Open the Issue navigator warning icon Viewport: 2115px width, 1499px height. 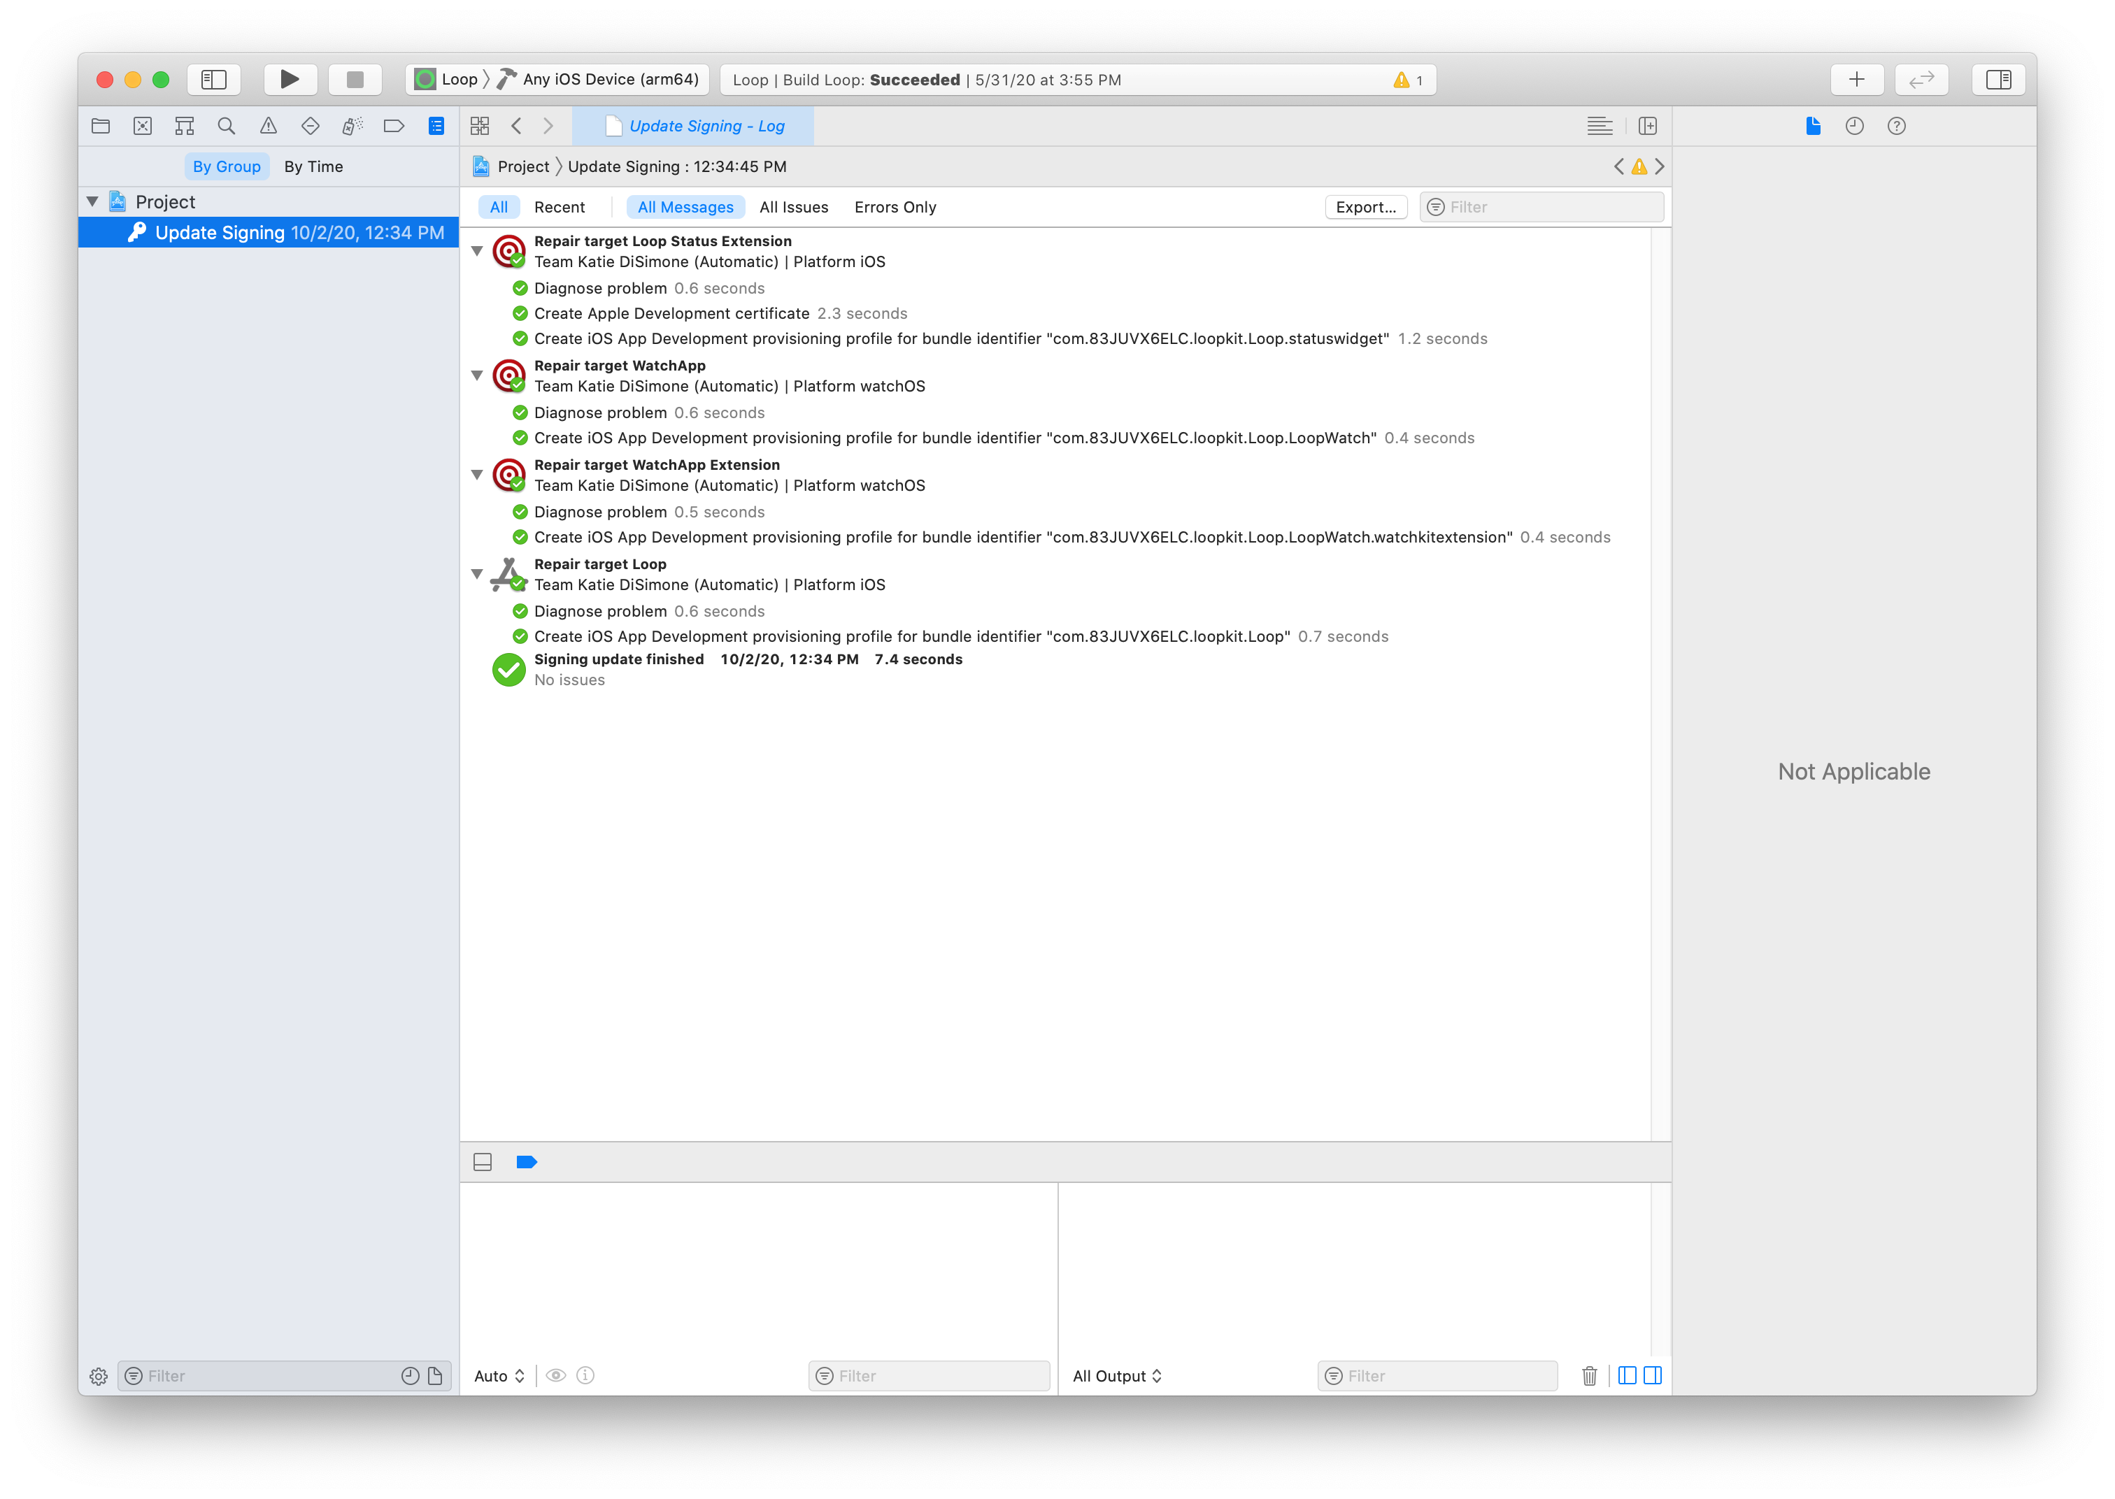tap(269, 127)
